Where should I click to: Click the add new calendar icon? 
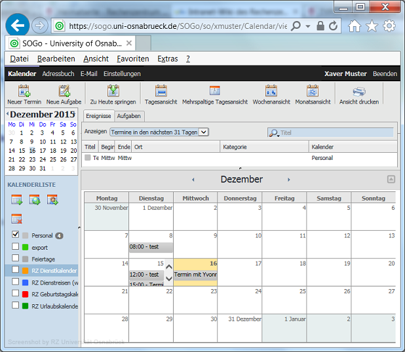(x=17, y=200)
